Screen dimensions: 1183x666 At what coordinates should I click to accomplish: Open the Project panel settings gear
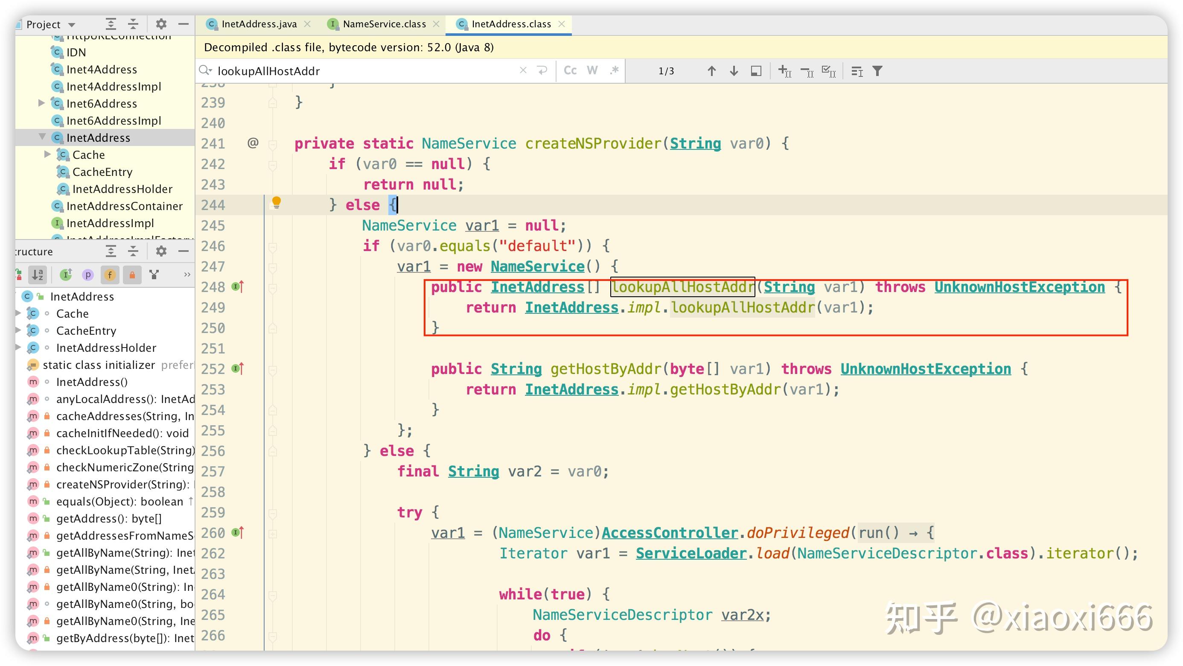click(x=161, y=24)
